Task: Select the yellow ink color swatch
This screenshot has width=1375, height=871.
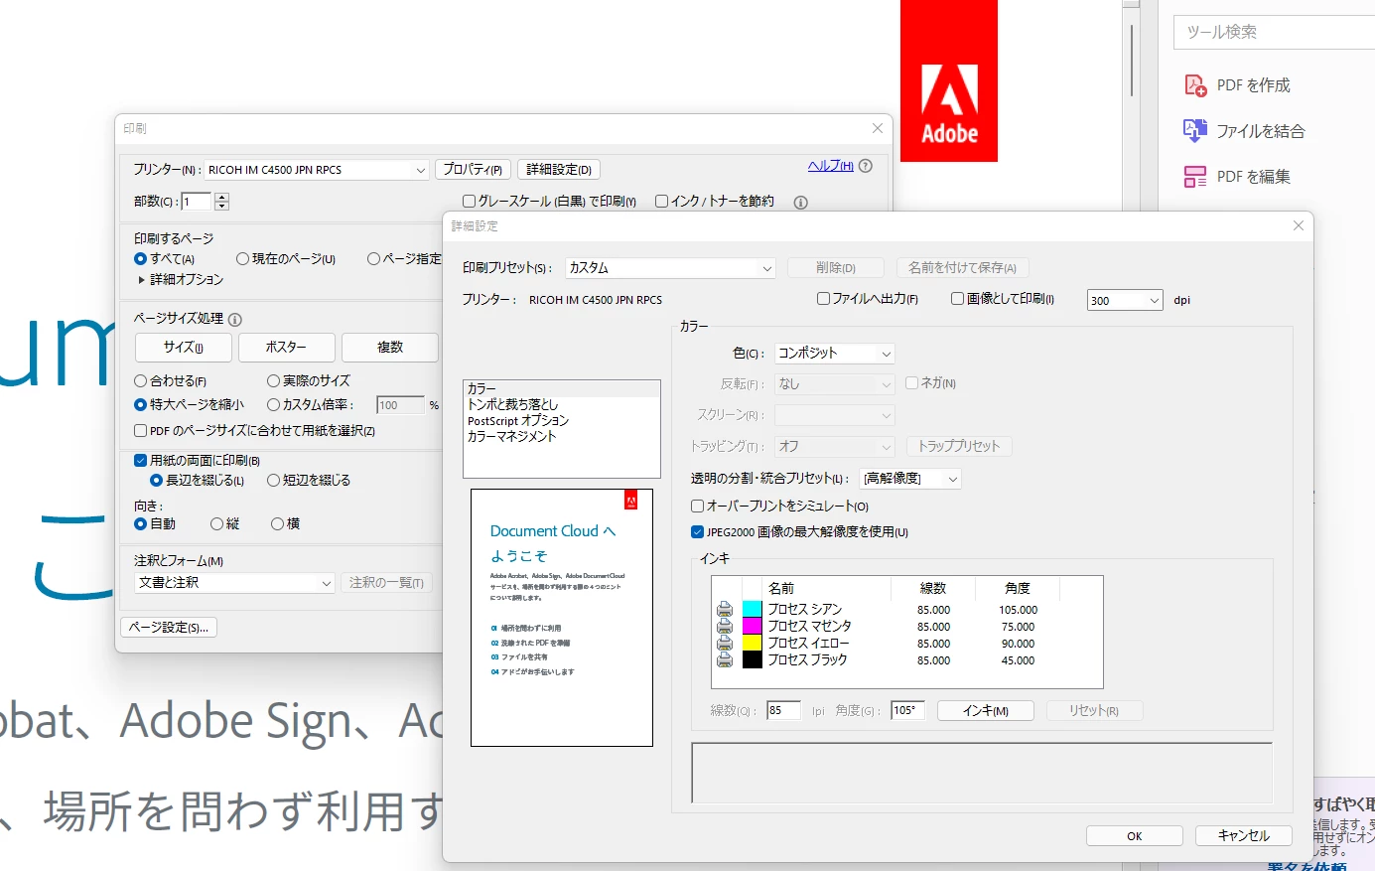Action: click(753, 643)
